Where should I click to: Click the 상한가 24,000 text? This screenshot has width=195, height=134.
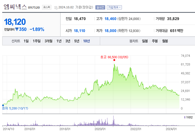[x=129, y=19]
